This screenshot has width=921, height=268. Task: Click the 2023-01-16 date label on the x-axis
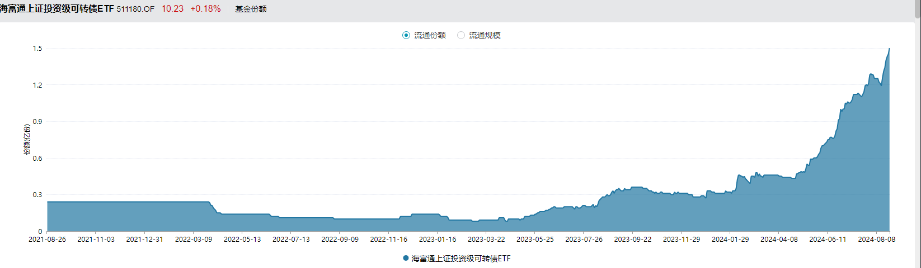tap(438, 239)
